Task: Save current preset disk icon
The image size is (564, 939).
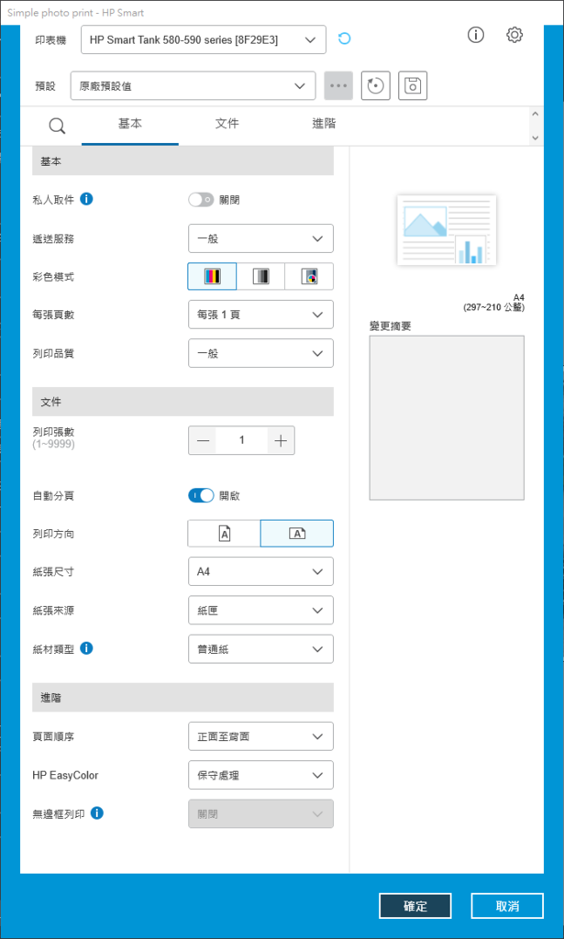Action: (x=413, y=85)
